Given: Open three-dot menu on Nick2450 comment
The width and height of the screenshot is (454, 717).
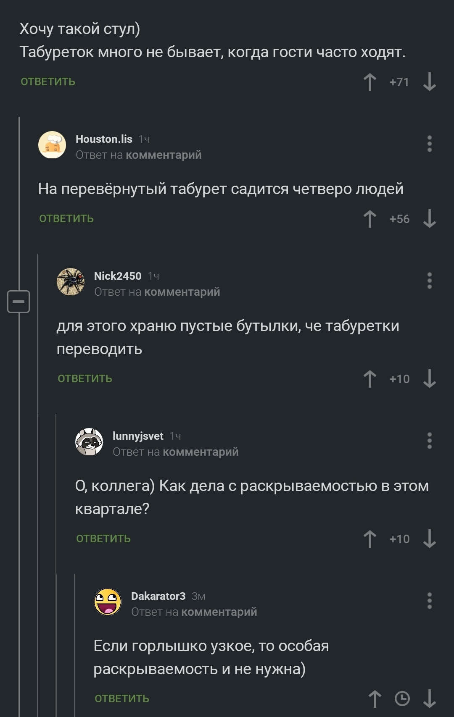Looking at the screenshot, I should click(429, 281).
